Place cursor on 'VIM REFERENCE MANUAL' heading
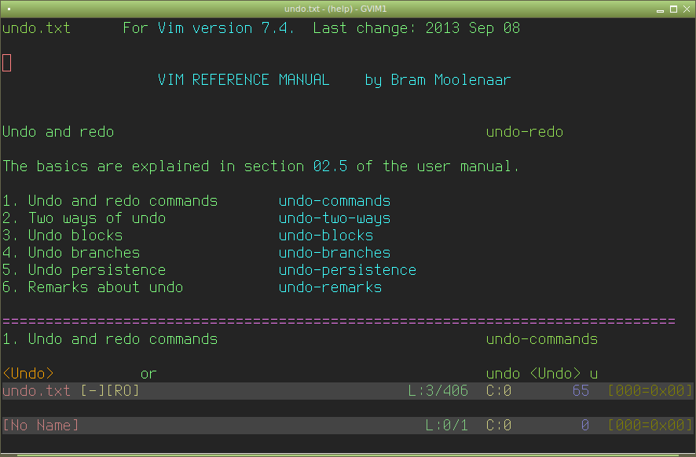 point(244,80)
